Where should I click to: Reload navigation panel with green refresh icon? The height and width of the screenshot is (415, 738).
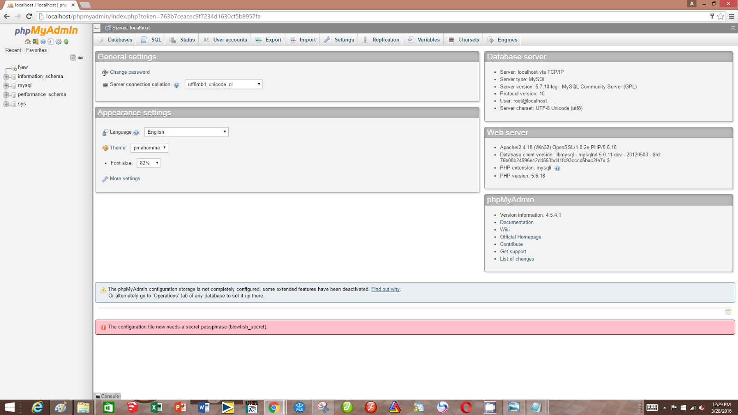click(66, 41)
